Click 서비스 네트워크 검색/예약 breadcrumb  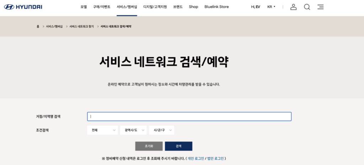116,27
